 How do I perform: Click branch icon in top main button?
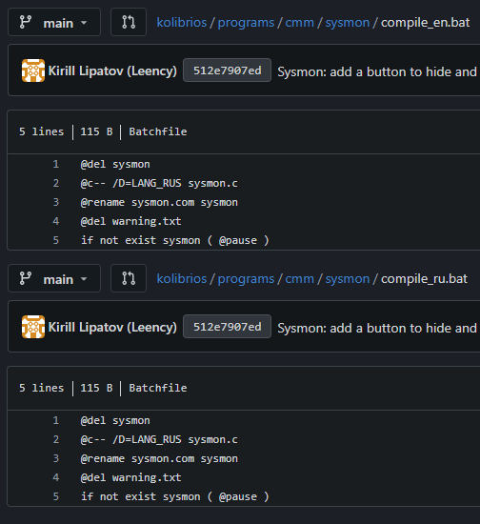(x=26, y=23)
